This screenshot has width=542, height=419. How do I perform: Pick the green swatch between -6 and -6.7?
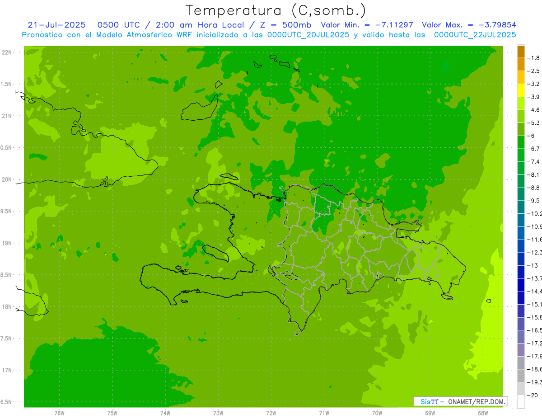(521, 142)
